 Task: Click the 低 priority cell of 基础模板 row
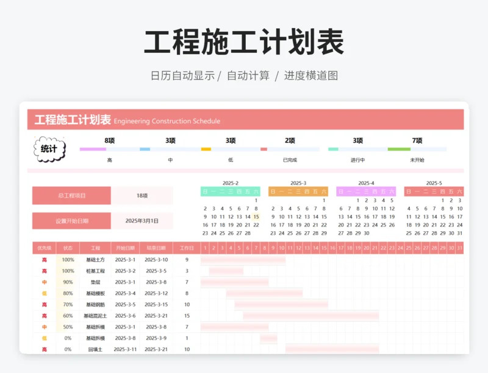click(x=44, y=293)
